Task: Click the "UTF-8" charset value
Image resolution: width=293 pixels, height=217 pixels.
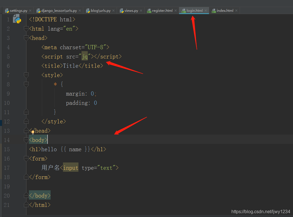Action: (x=95, y=47)
